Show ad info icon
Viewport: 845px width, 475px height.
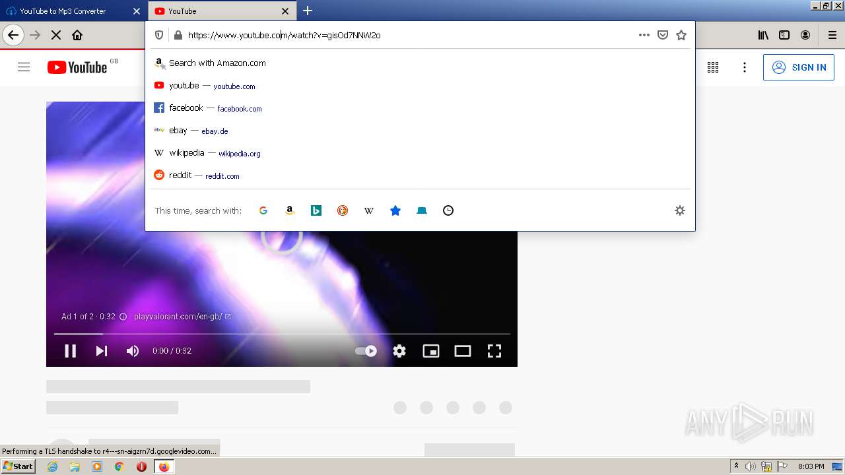pyautogui.click(x=123, y=317)
